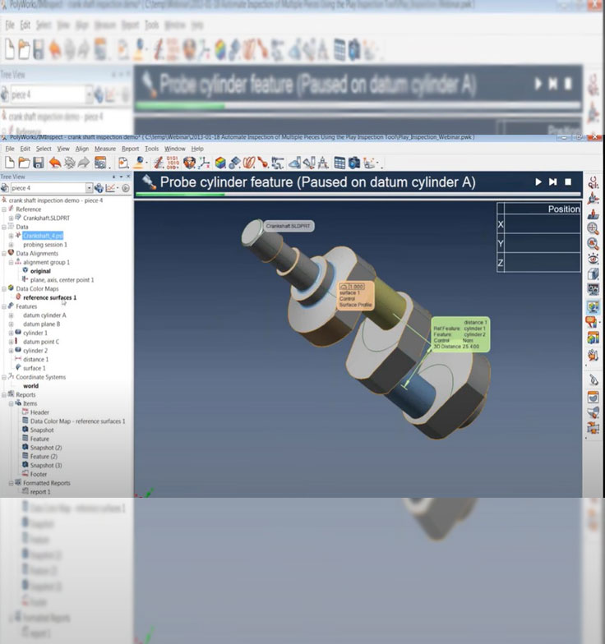605x644 pixels.
Task: Select 'distance 1' in the tree
Action: point(36,360)
